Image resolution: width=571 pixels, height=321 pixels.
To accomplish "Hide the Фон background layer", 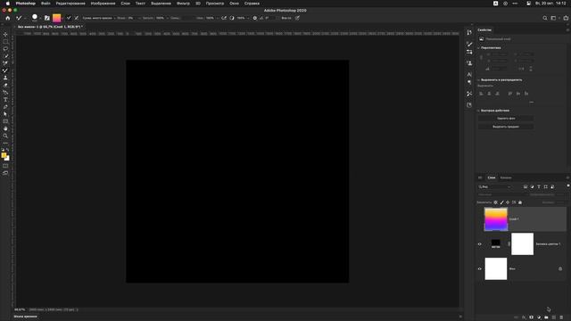I will [480, 269].
